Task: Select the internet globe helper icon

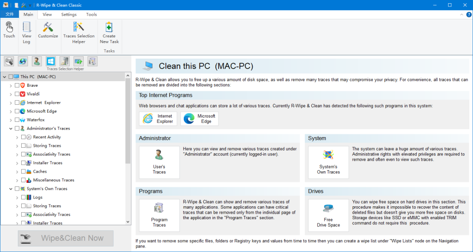Action: click(x=23, y=61)
